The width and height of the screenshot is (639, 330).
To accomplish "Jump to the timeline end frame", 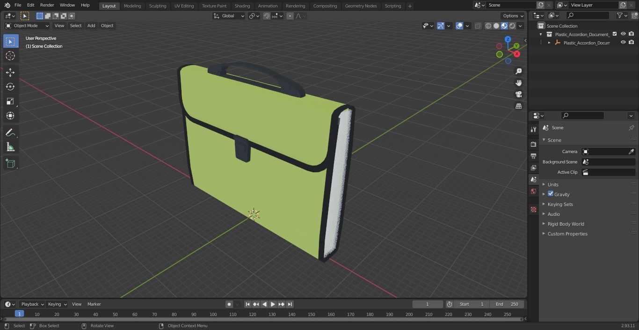I will click(290, 304).
